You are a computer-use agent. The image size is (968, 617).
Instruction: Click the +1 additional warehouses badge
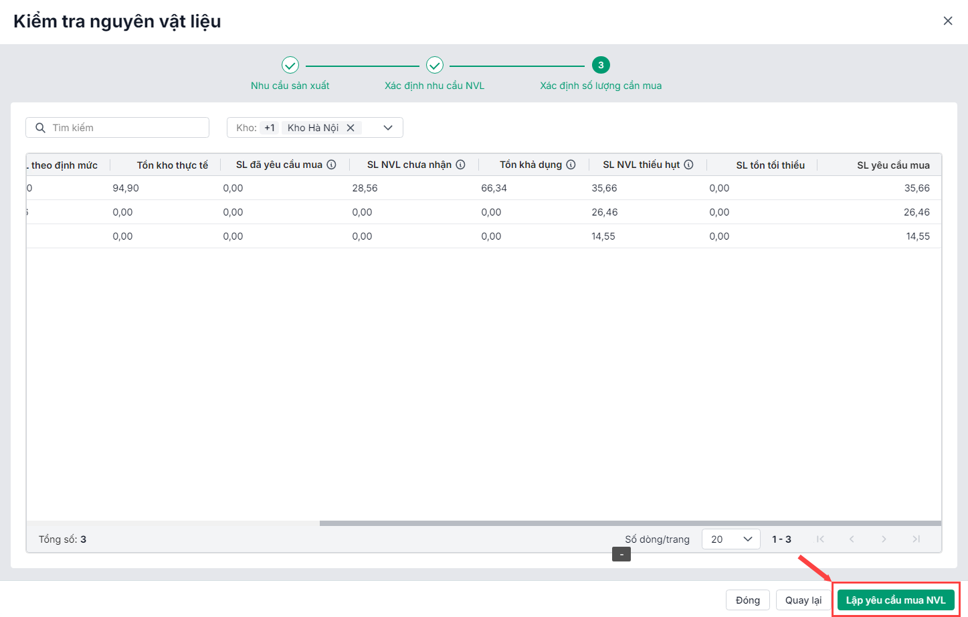coord(270,128)
